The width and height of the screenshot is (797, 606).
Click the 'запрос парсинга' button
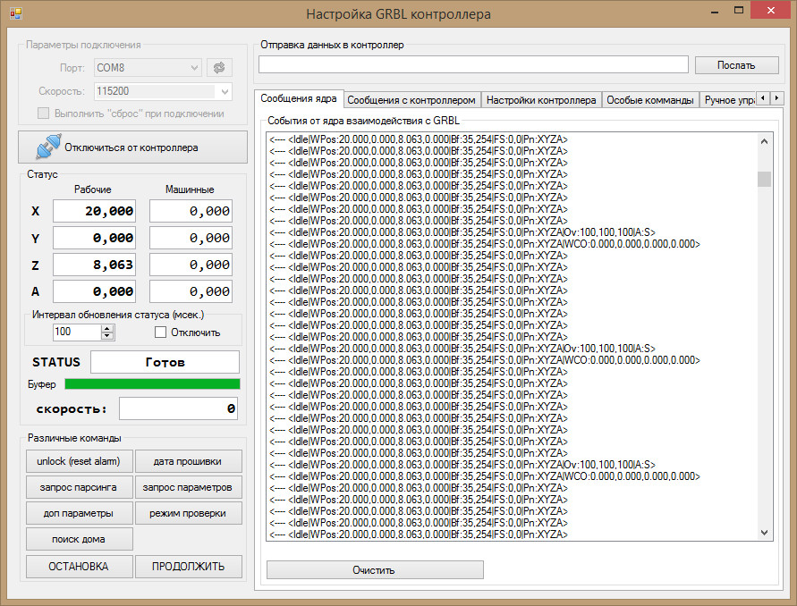80,487
